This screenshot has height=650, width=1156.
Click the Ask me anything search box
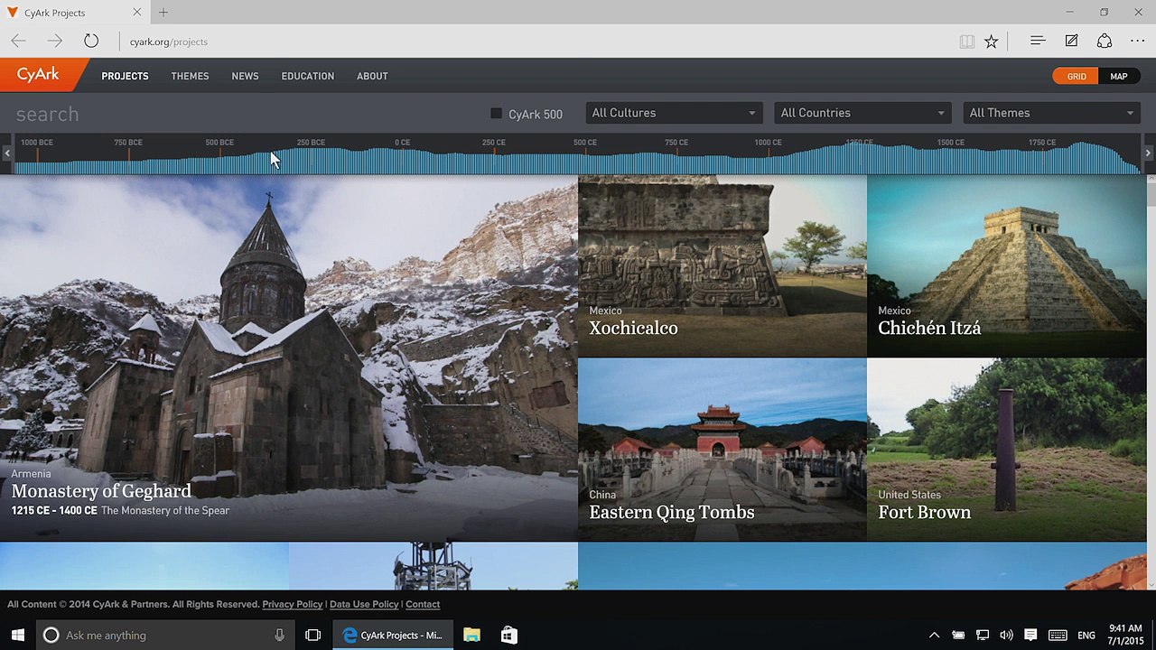167,635
